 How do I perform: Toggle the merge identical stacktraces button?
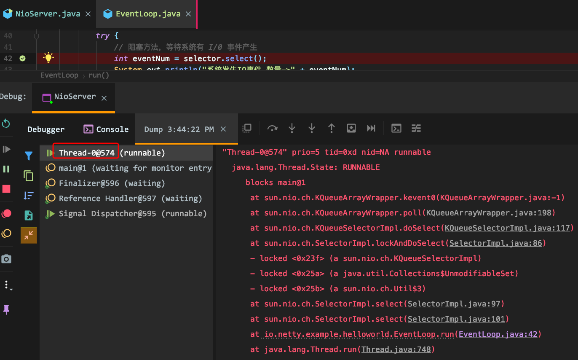29,235
